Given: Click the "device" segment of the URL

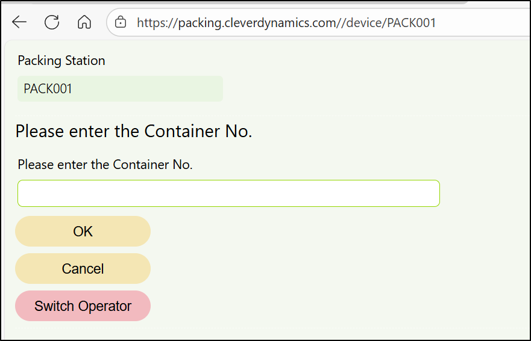Looking at the screenshot, I should click(x=365, y=23).
